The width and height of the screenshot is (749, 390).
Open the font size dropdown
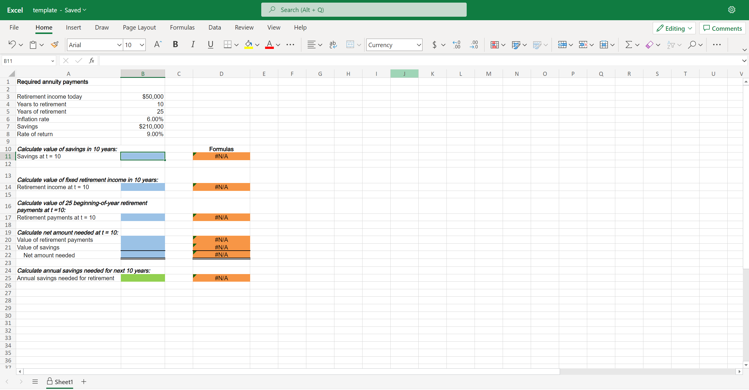[x=142, y=45]
